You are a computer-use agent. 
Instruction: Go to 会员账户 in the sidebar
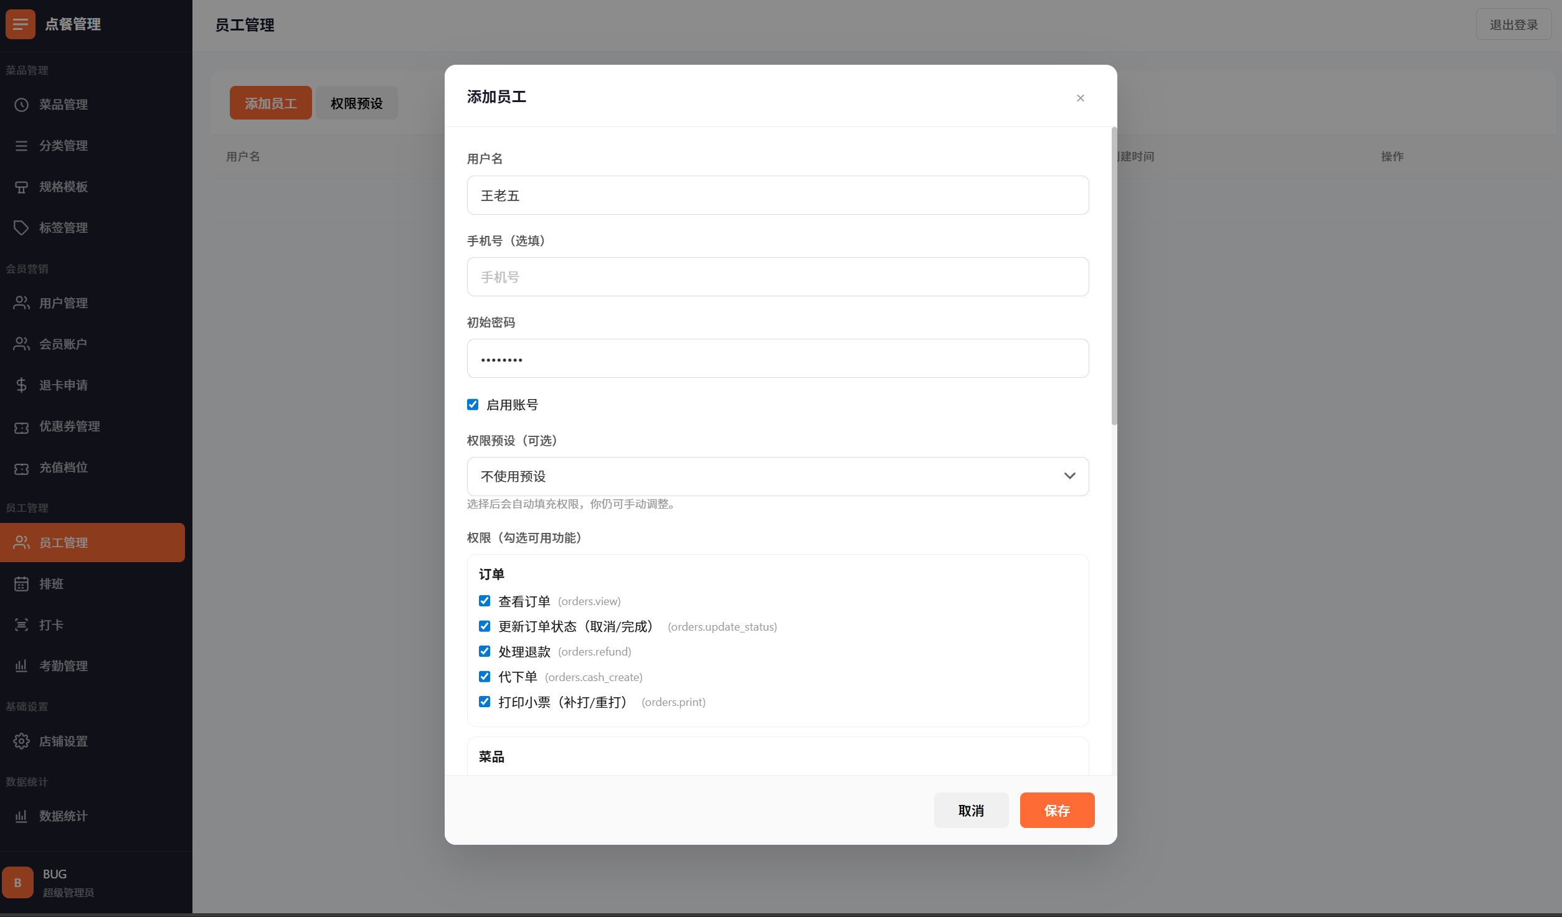[x=63, y=344]
